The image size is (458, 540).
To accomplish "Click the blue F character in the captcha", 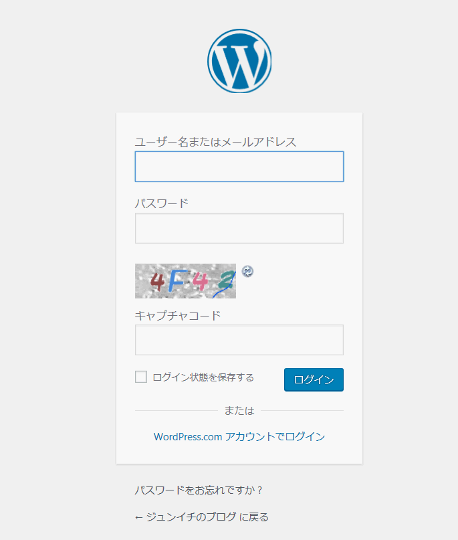I will [x=177, y=280].
